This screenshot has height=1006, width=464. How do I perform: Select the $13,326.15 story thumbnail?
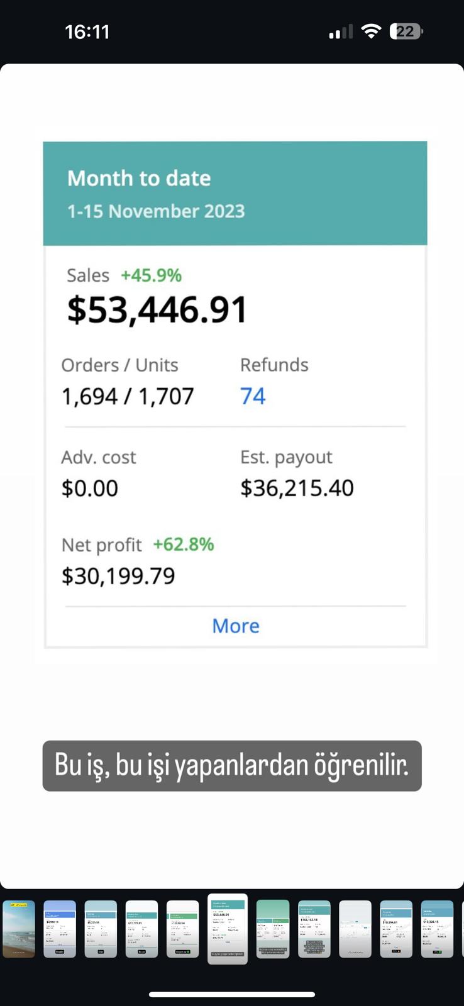437,929
